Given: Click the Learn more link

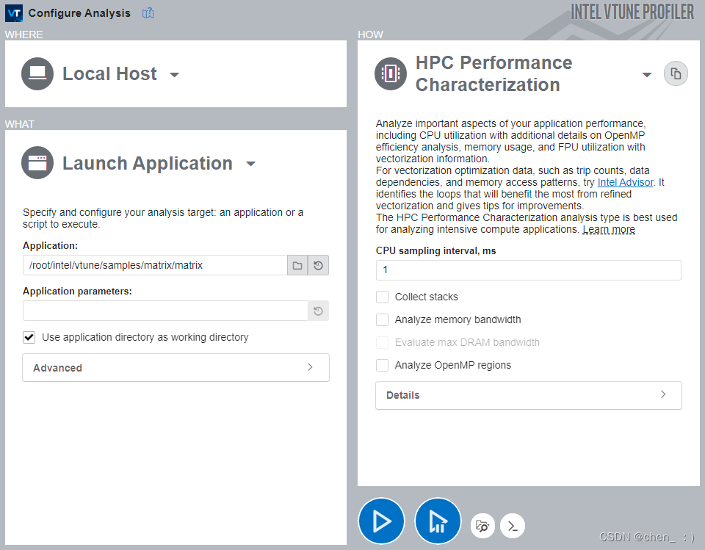Looking at the screenshot, I should click(609, 228).
